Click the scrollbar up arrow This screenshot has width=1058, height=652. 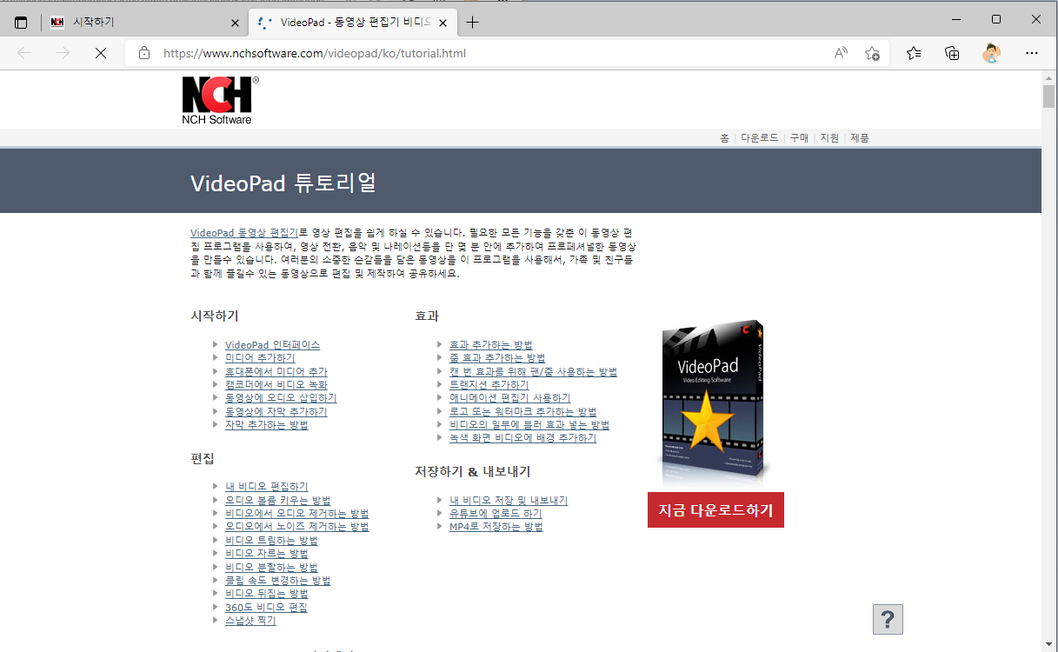point(1049,78)
